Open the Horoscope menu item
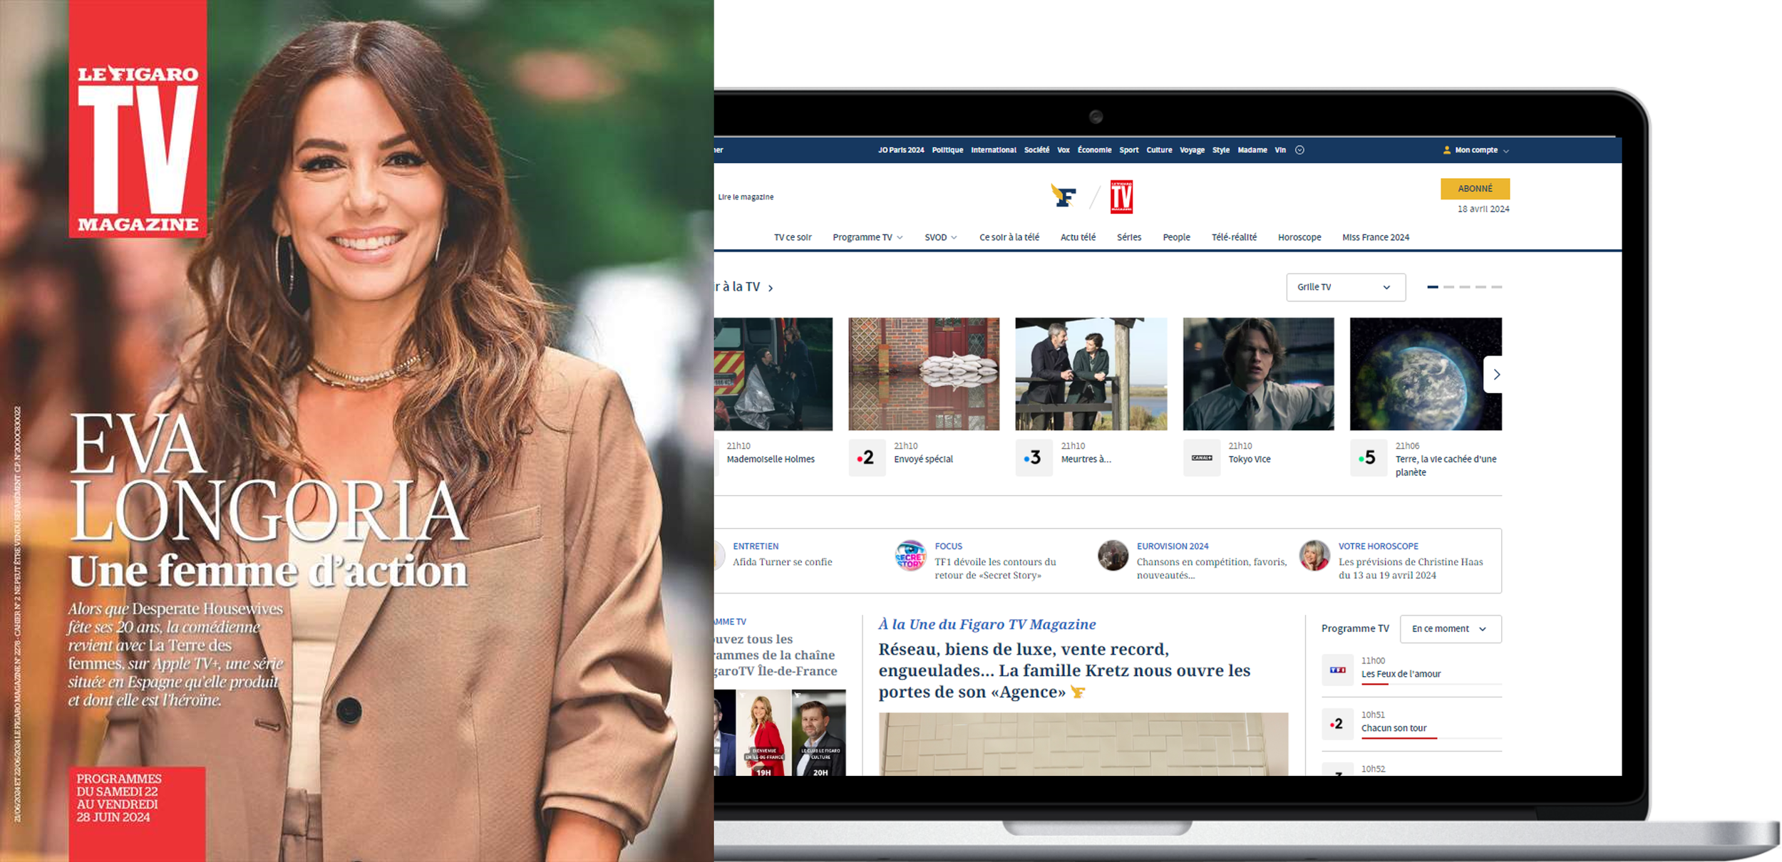This screenshot has width=1782, height=862. [1299, 237]
